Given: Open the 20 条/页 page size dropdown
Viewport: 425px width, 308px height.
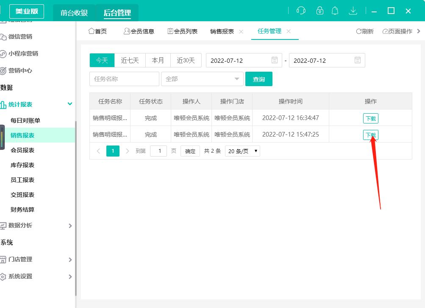Looking at the screenshot, I should tap(243, 151).
